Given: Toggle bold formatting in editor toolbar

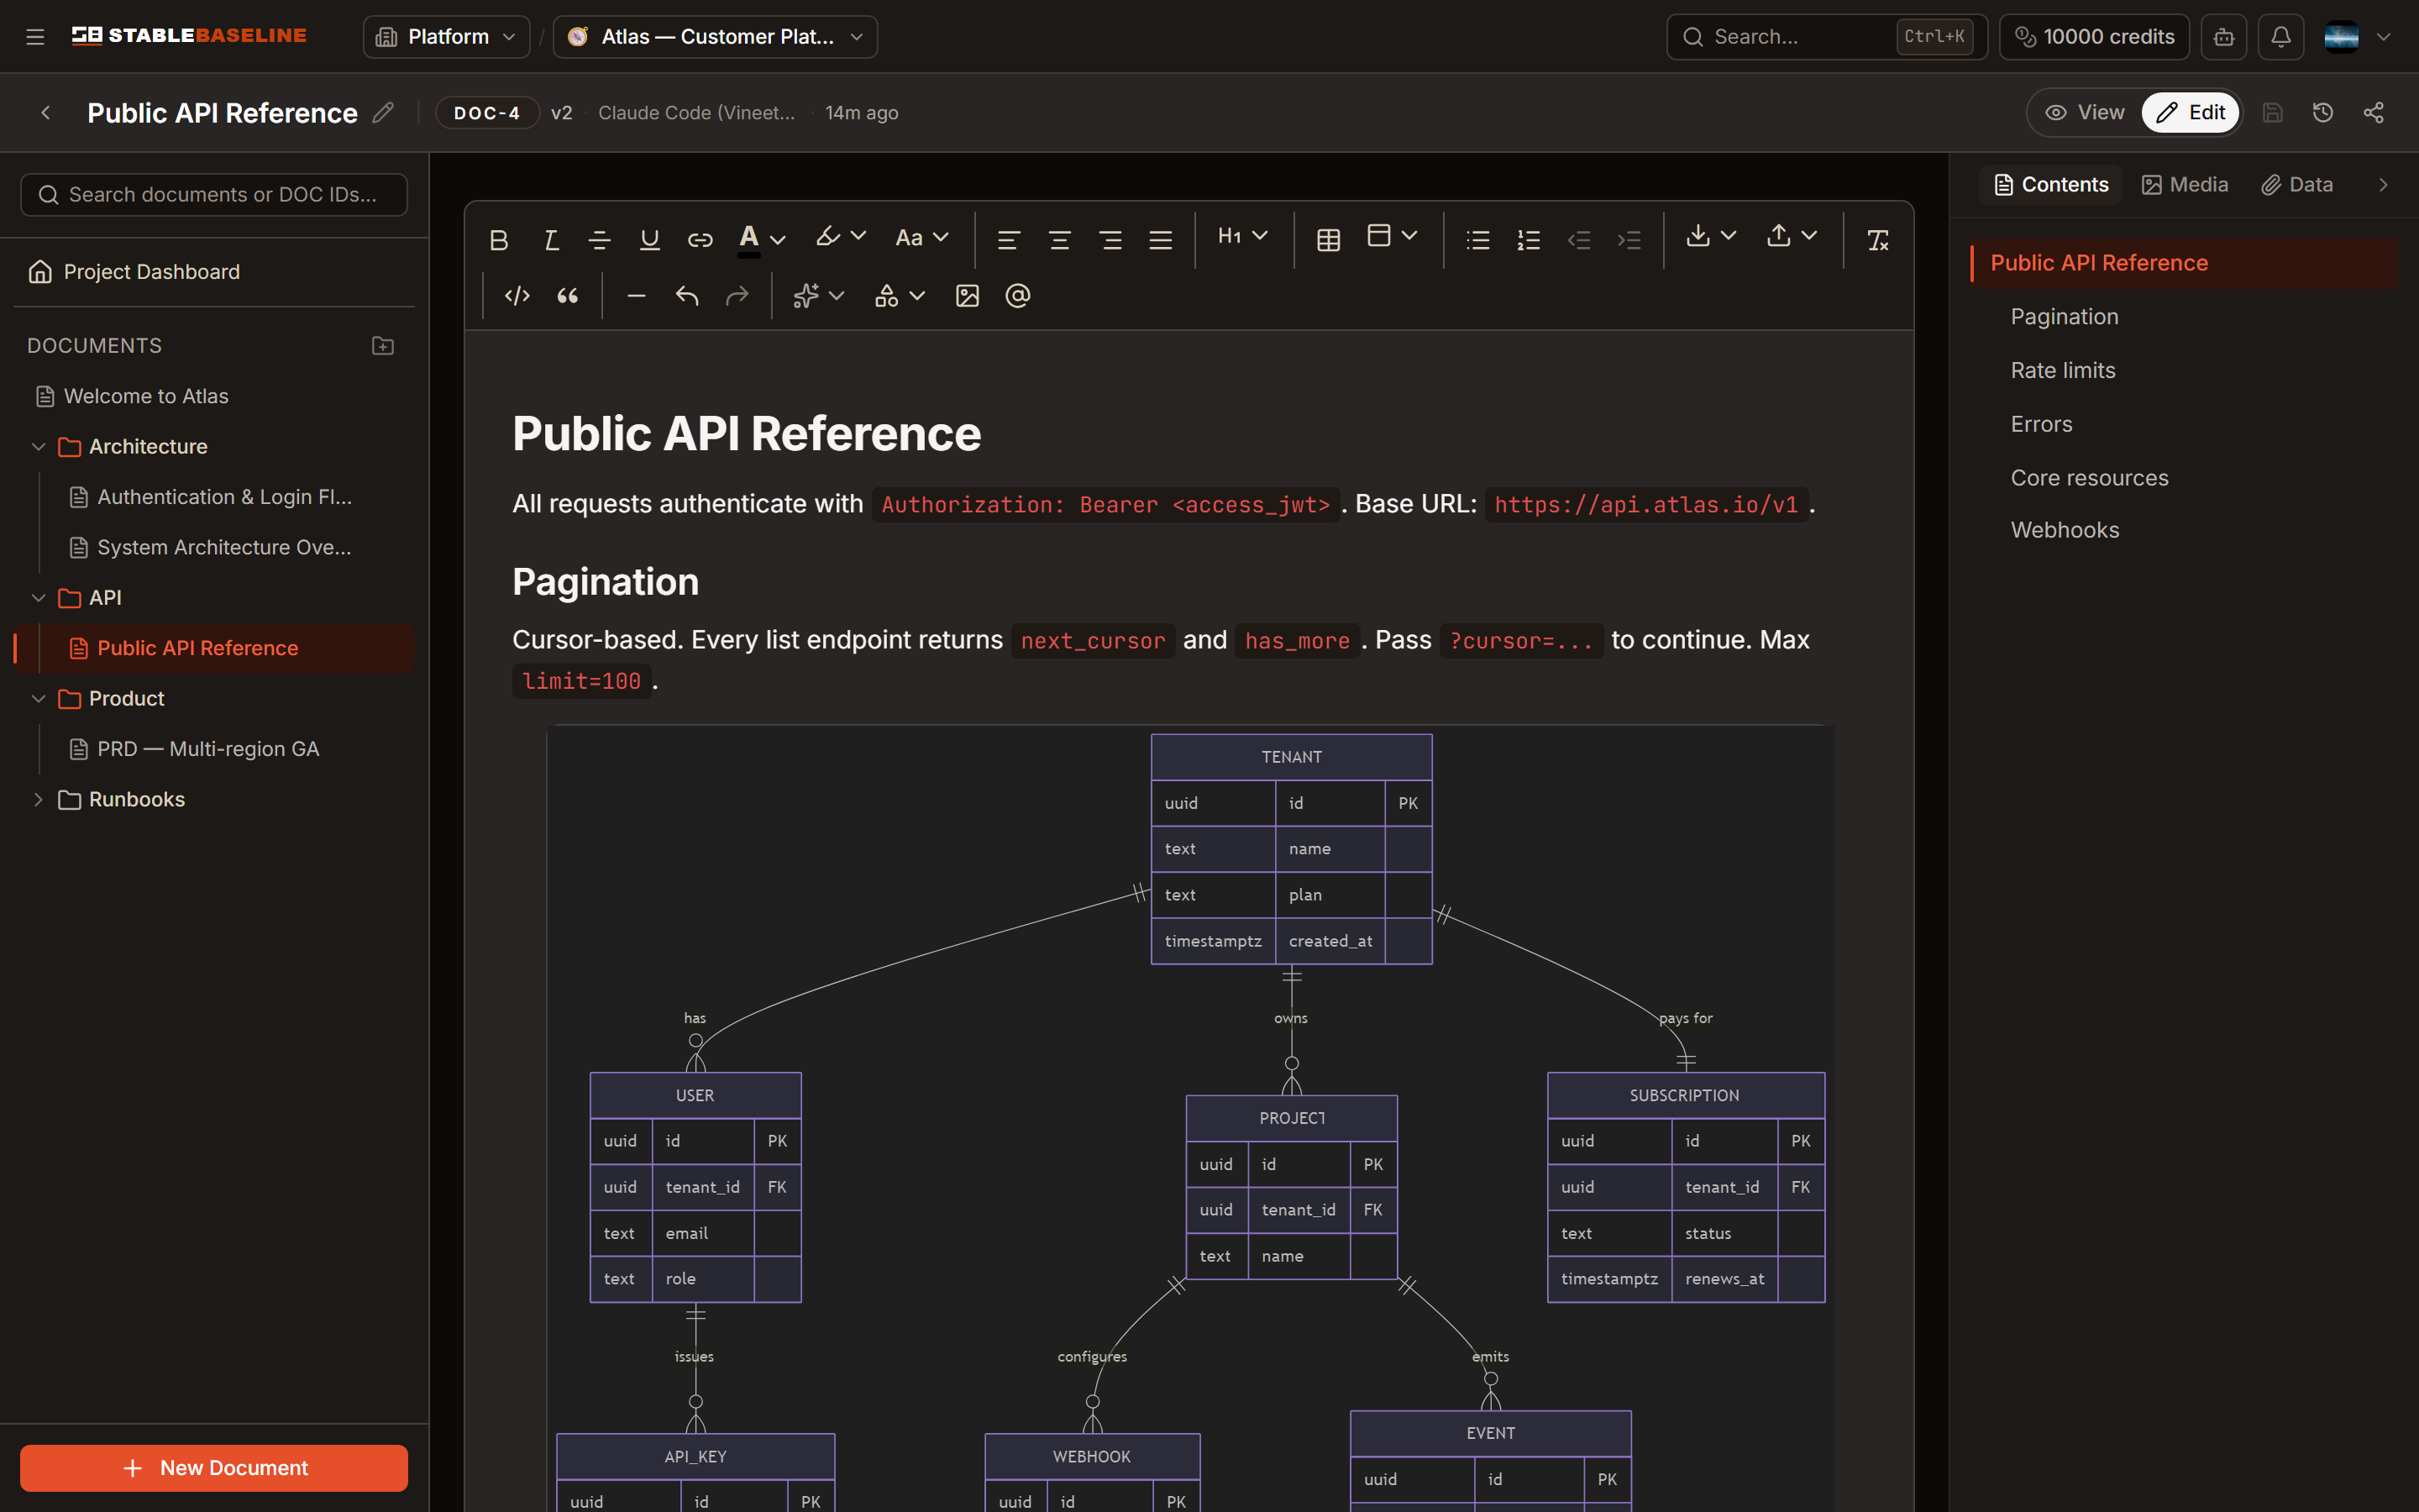Looking at the screenshot, I should (x=499, y=240).
